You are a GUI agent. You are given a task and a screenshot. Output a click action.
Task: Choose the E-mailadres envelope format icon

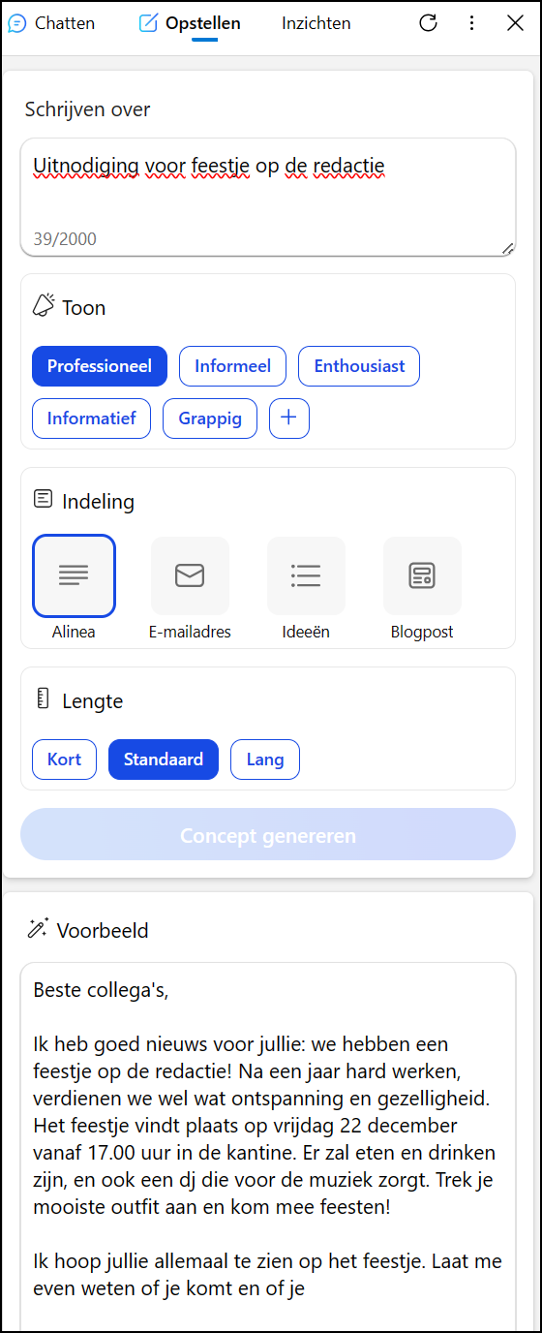190,575
